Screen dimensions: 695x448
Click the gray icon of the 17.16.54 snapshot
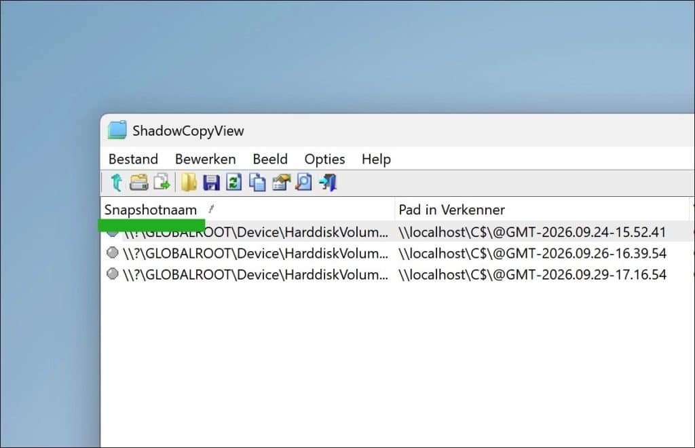[x=113, y=274]
